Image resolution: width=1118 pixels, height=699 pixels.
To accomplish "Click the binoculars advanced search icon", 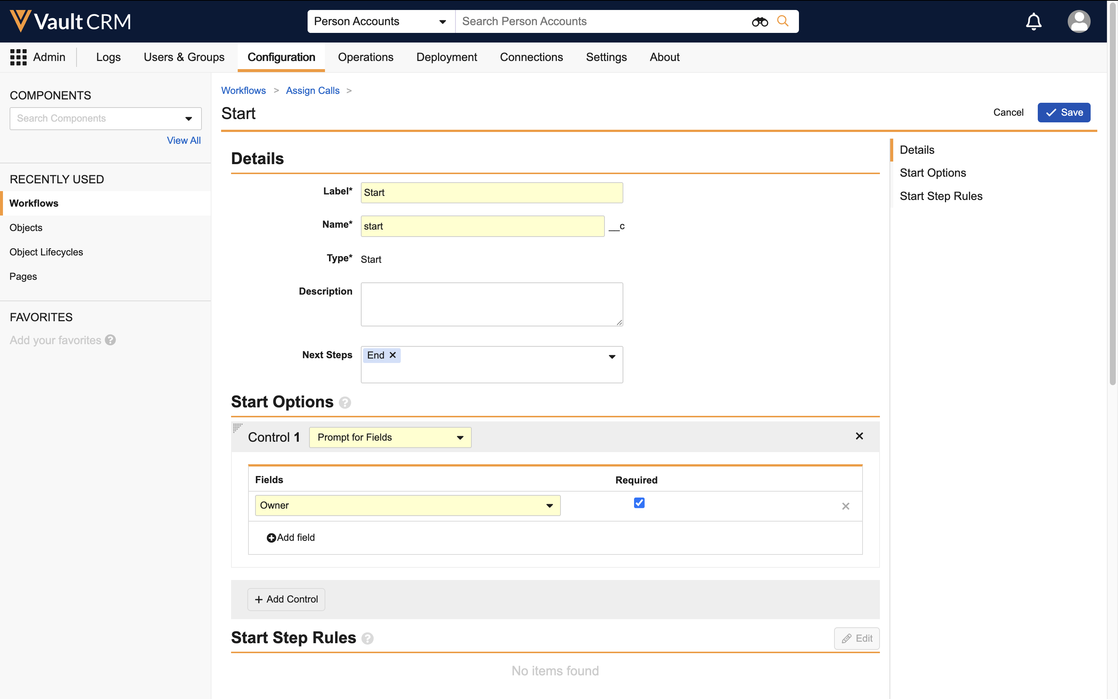I will [x=759, y=21].
